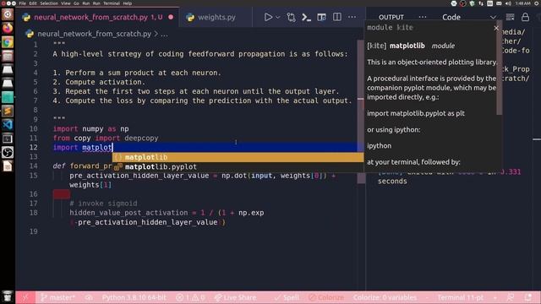Click line number 14 in the gutter
541x304 pixels.
(x=34, y=166)
